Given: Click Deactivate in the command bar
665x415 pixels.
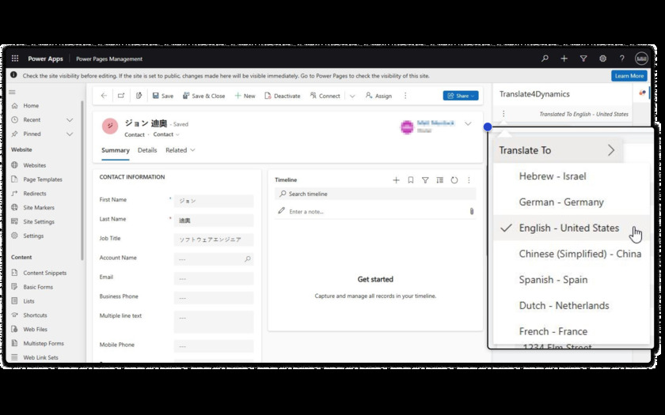Looking at the screenshot, I should point(283,96).
